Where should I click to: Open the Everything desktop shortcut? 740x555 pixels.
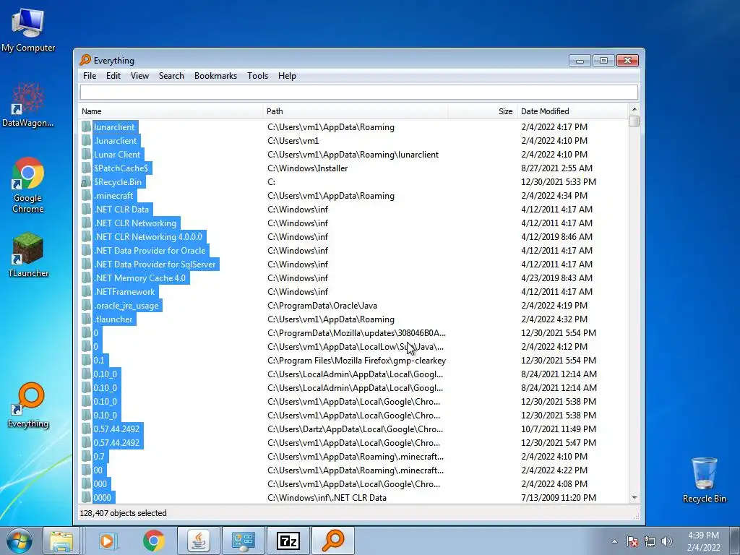28,405
